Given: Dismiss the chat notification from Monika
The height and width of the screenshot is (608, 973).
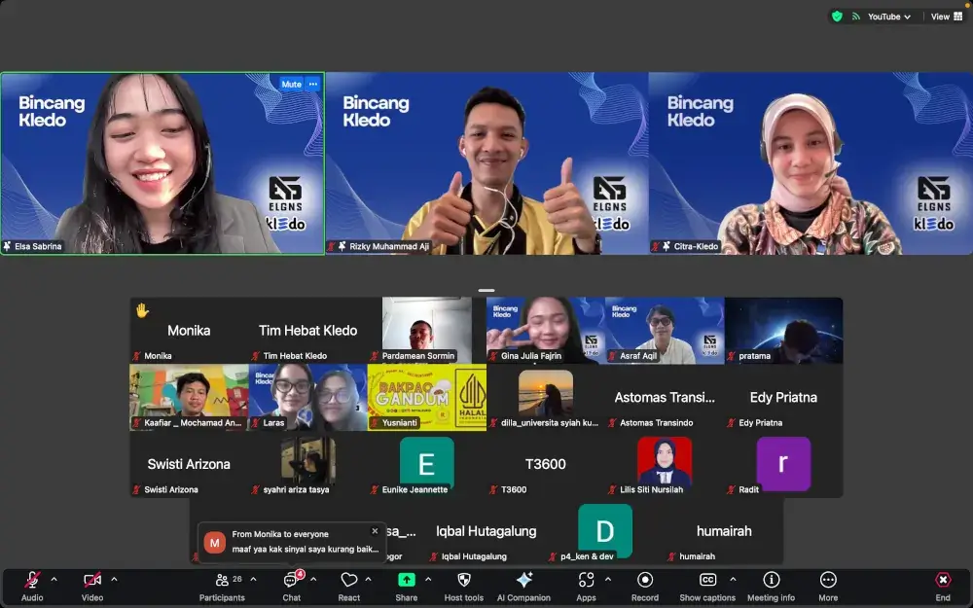Looking at the screenshot, I should tap(375, 531).
